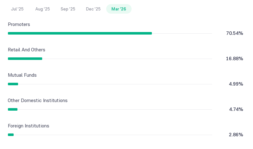Click the Retail And Others label
This screenshot has width=253, height=149.
(x=26, y=50)
